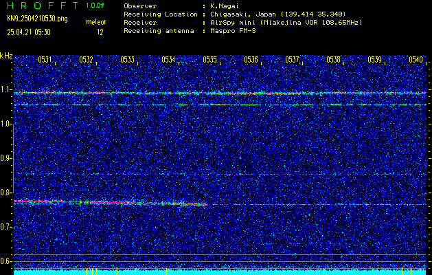Click the HROFFT title text
The image size is (432, 275).
coord(43,5)
